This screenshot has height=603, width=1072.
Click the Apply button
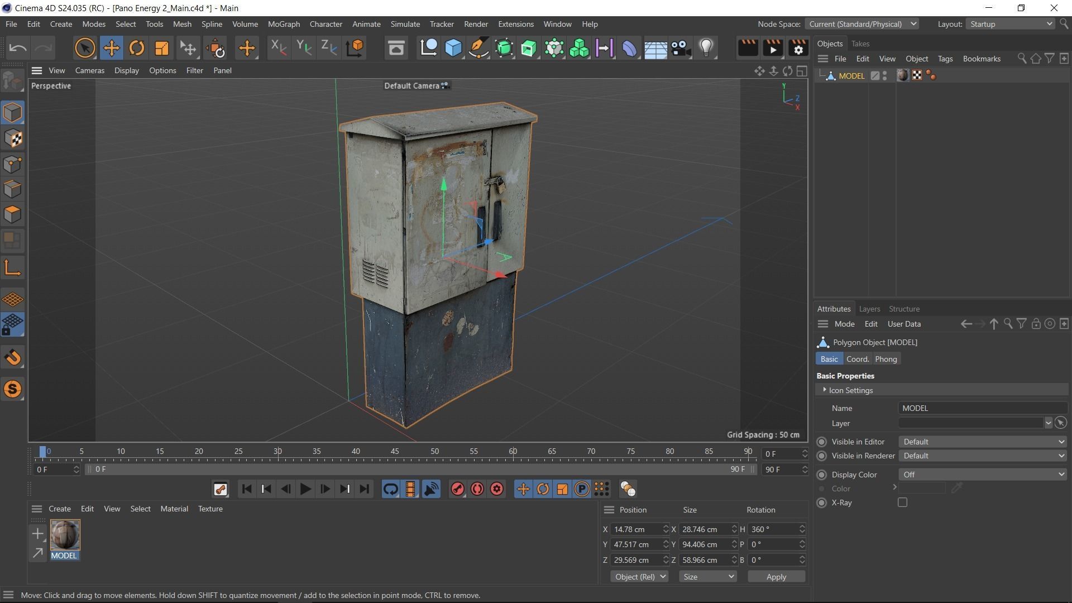[x=776, y=577]
